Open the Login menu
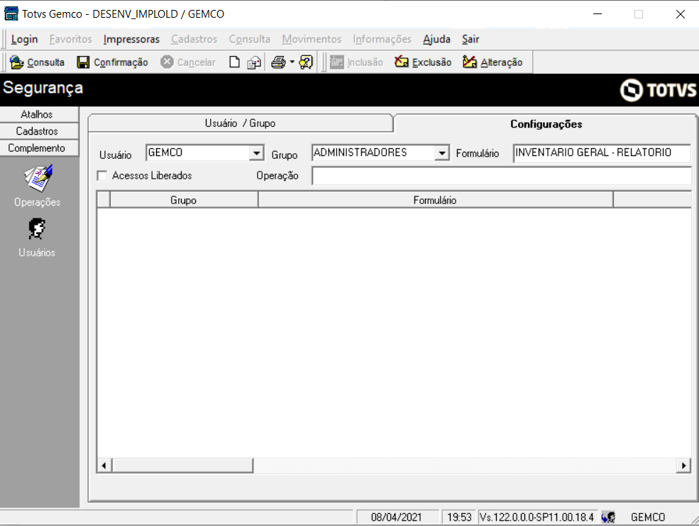Viewport: 699px width, 526px height. pyautogui.click(x=25, y=39)
